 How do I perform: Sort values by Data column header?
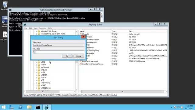147,31
